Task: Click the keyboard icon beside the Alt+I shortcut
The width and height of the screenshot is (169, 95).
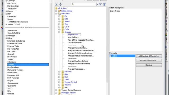Action: tap(111, 56)
